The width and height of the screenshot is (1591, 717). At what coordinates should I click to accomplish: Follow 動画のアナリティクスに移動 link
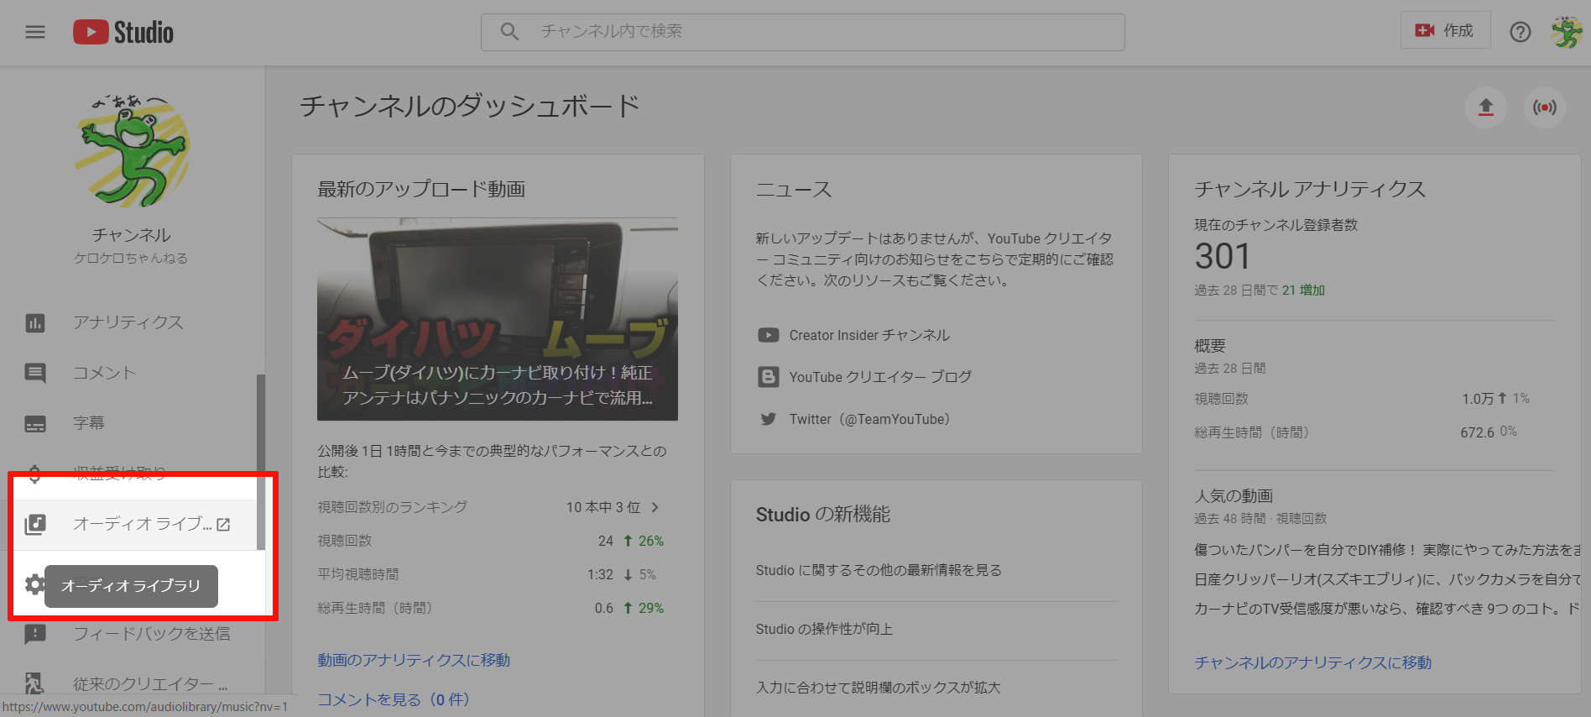coord(413,660)
